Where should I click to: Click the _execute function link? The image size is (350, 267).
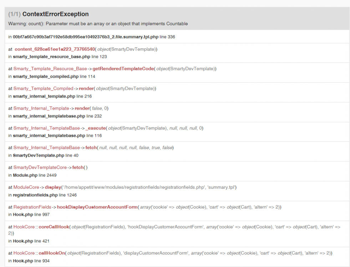(93, 128)
